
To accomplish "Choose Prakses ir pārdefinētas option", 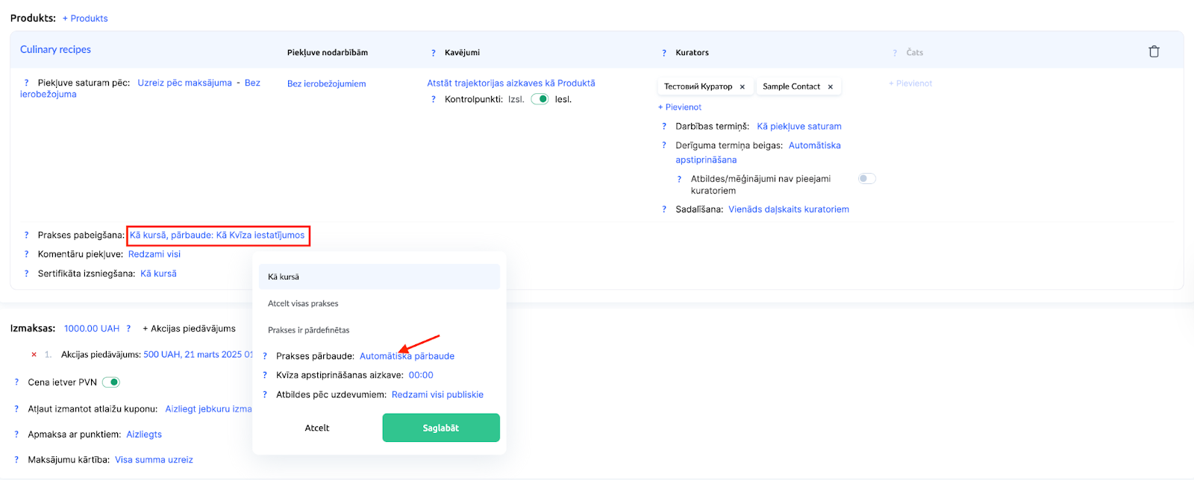I will [x=308, y=330].
